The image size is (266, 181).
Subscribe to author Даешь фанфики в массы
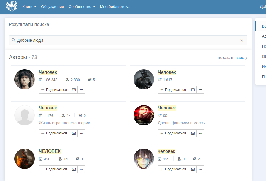[174, 133]
